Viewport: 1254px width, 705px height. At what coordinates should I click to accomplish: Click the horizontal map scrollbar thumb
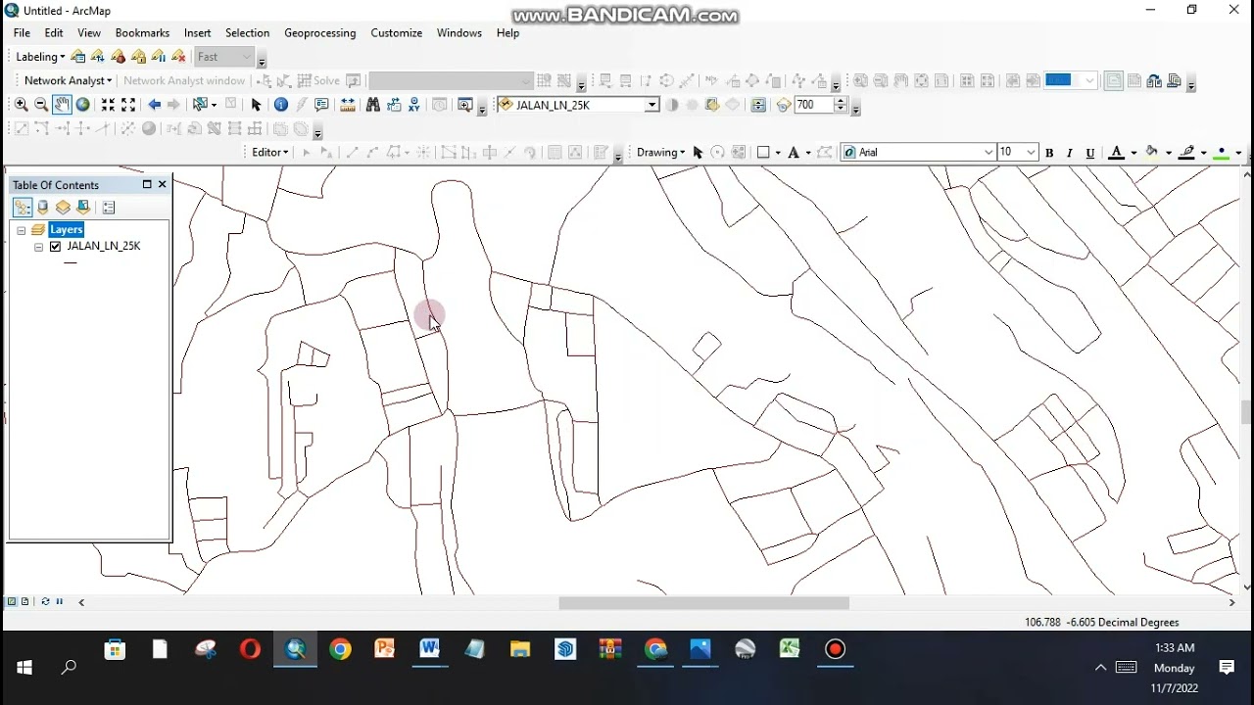(x=703, y=603)
